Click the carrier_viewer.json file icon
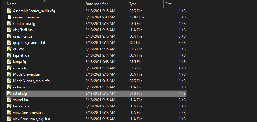Viewport: 257px width, 122px height. pos(9,17)
